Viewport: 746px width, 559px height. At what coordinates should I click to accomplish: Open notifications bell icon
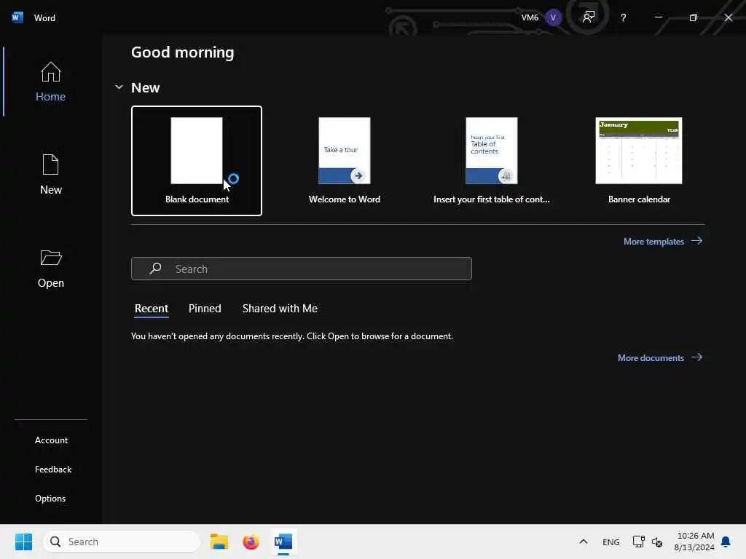pyautogui.click(x=726, y=542)
